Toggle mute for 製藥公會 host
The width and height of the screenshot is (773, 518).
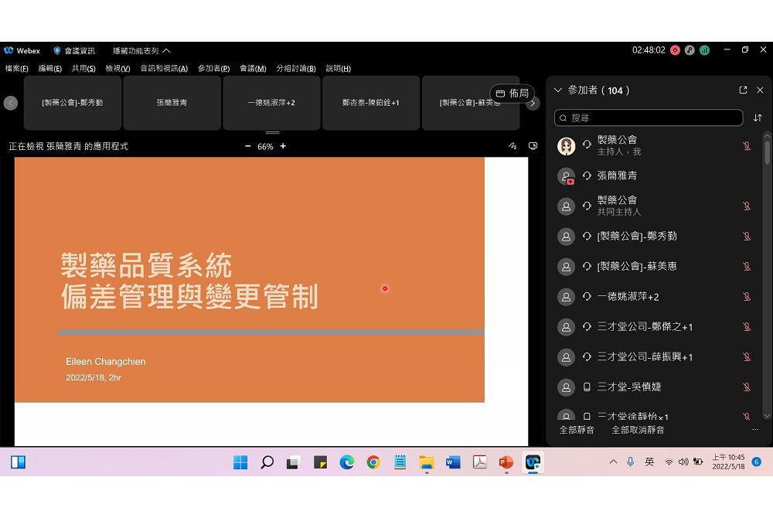747,145
